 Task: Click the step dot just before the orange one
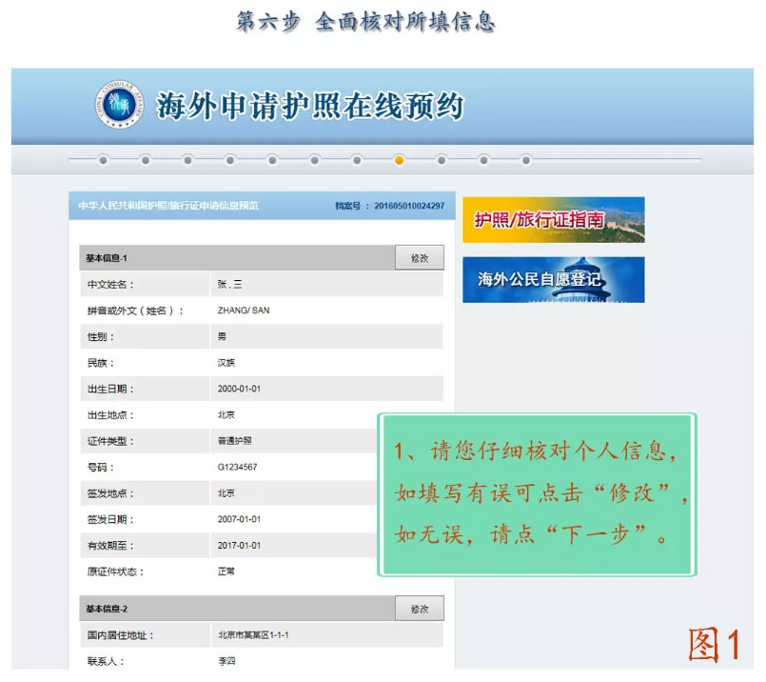pos(357,160)
